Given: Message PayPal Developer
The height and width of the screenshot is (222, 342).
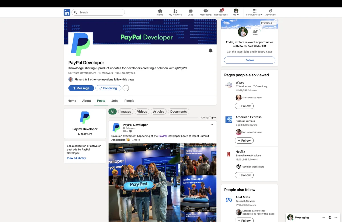Looking at the screenshot, I should 81,88.
